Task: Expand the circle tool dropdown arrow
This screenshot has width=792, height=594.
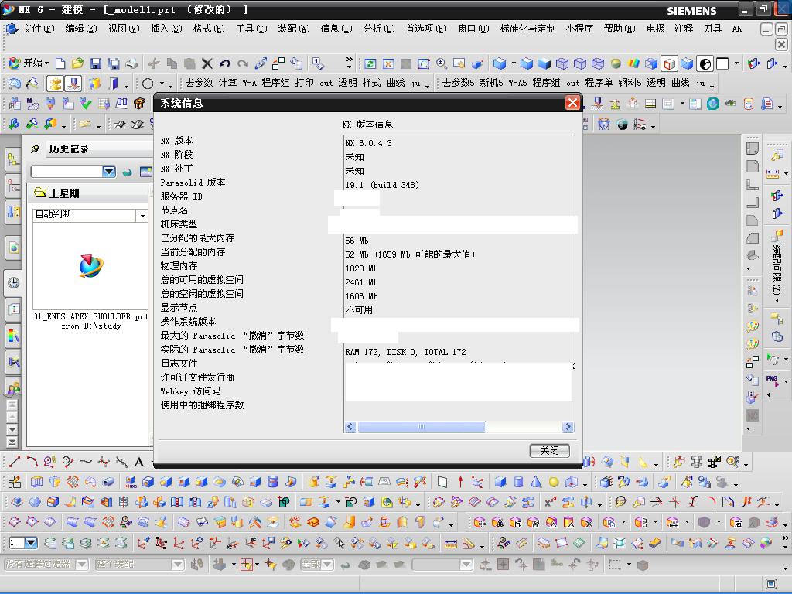Action: (162, 84)
